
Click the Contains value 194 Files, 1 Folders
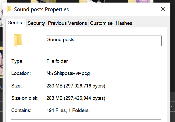pos(67,110)
